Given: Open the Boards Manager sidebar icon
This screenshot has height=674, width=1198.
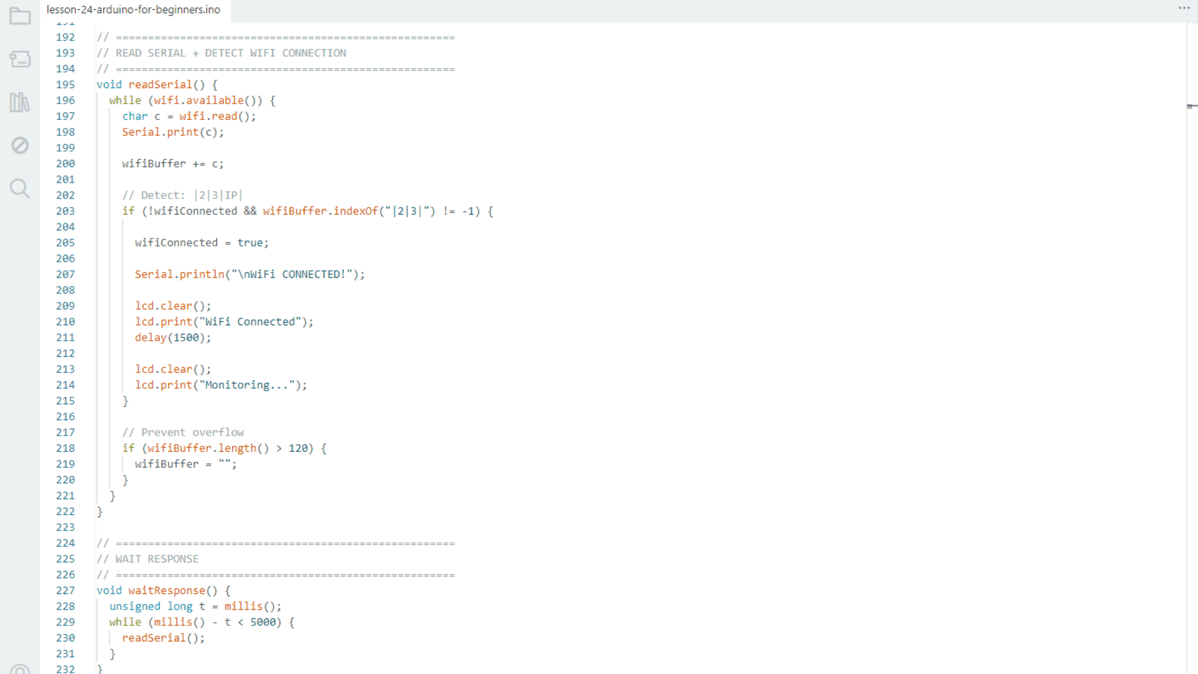Looking at the screenshot, I should point(20,59).
